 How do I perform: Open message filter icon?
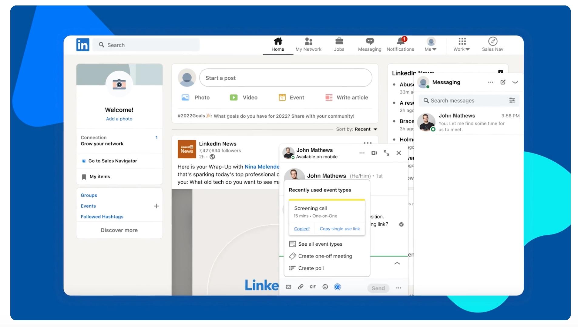[512, 100]
